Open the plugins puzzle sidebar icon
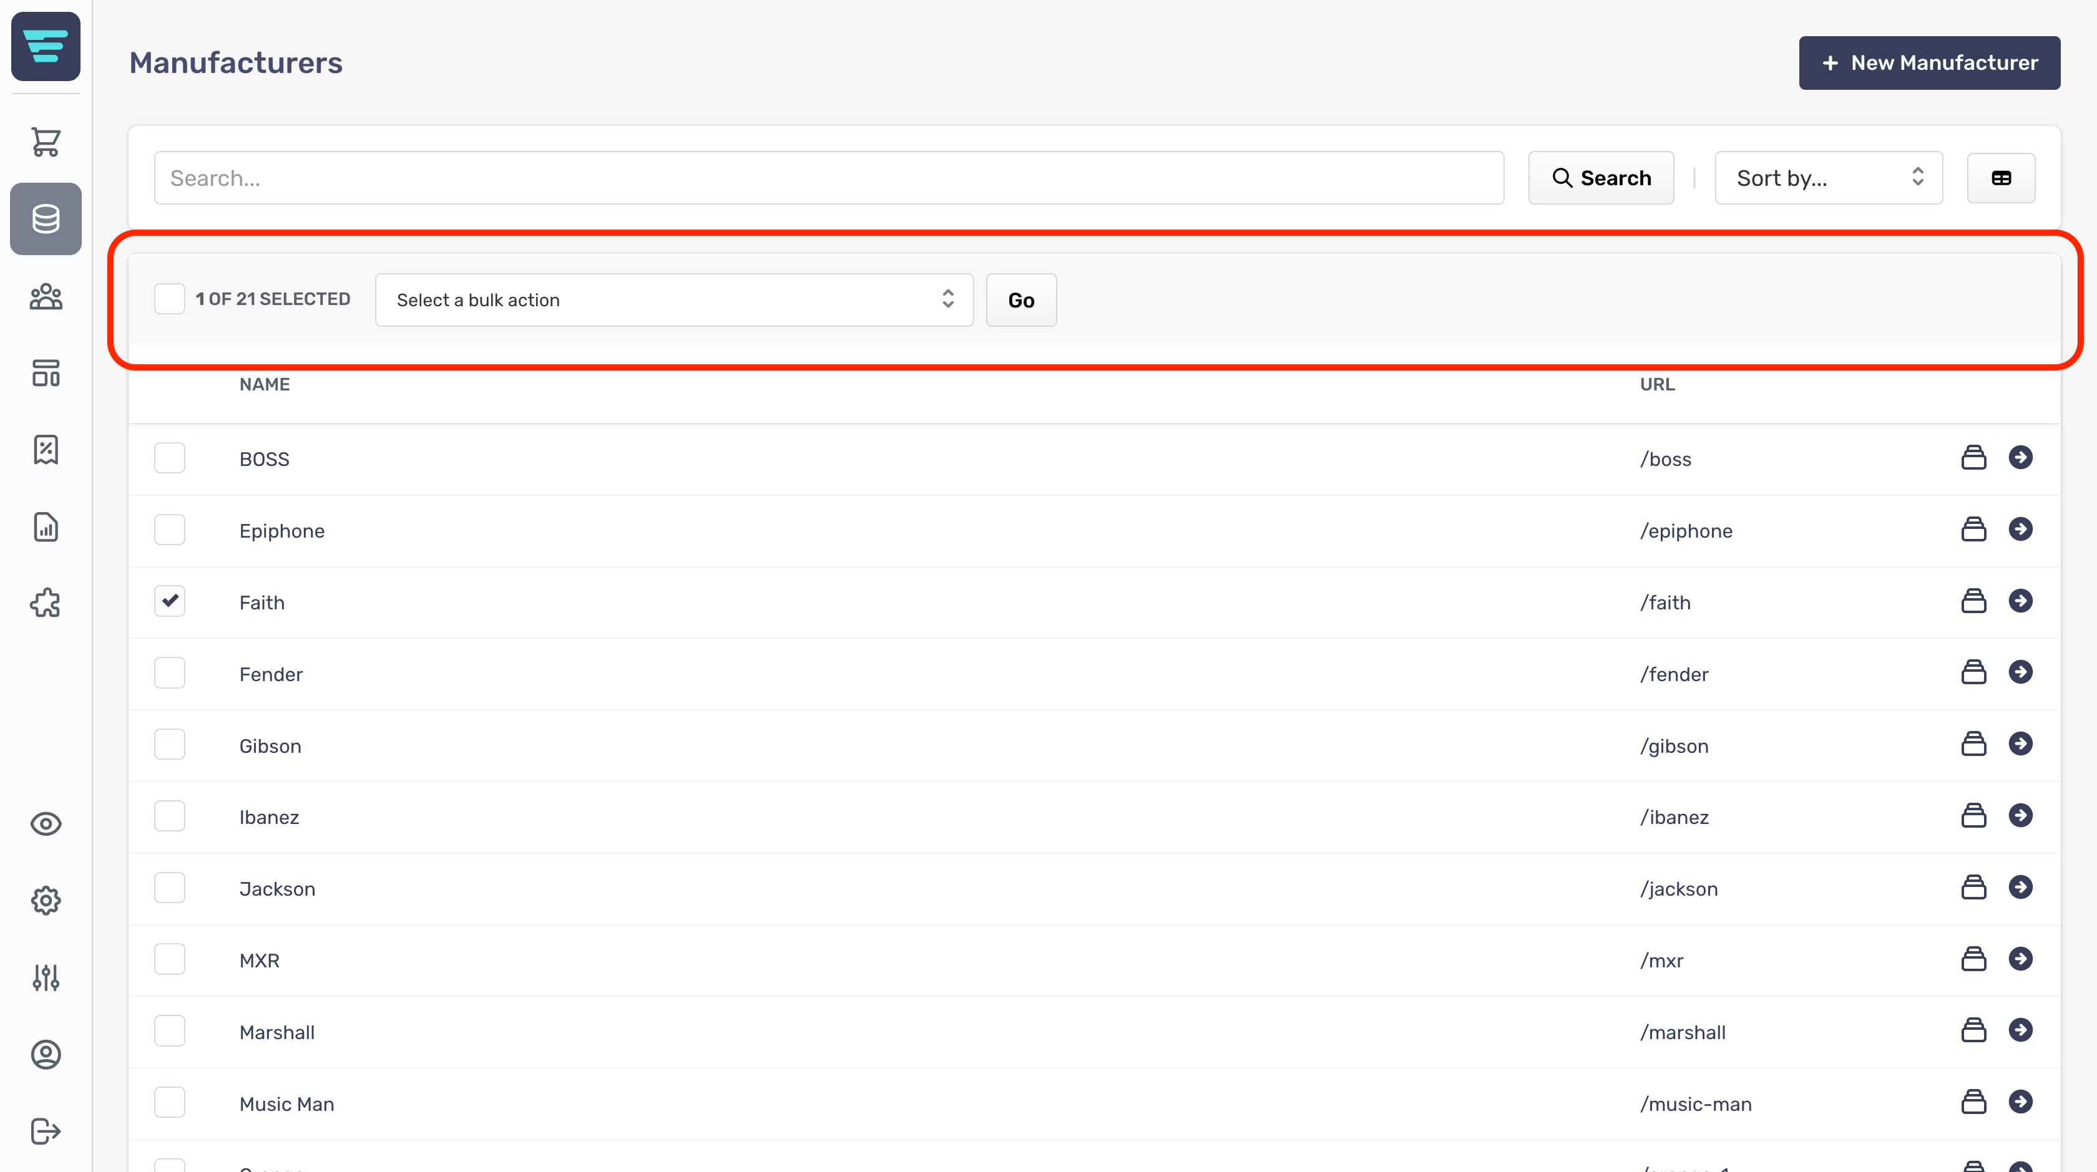Screen dimensions: 2097x1172 tap(46, 604)
